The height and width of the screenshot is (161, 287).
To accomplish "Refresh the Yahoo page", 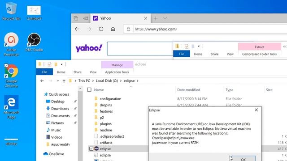I will click(101, 29).
